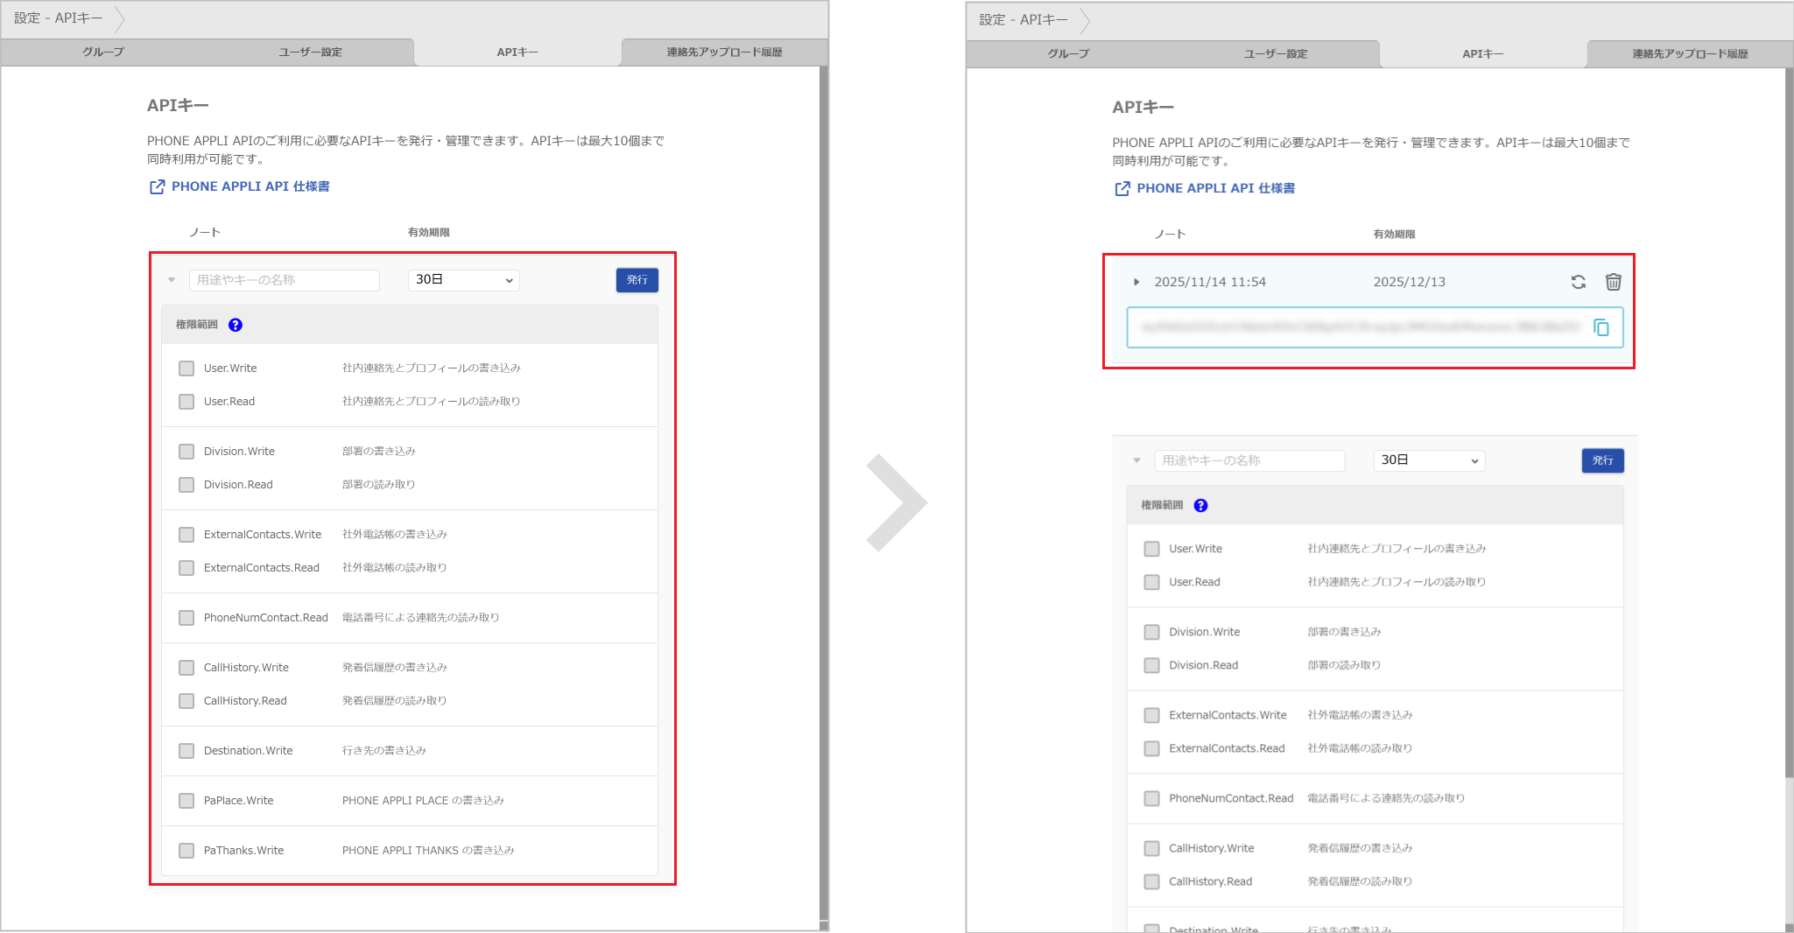The height and width of the screenshot is (933, 1794).
Task: Tick the PhoneNumContact.Read checkbox in the left screenshot
Action: [x=186, y=618]
